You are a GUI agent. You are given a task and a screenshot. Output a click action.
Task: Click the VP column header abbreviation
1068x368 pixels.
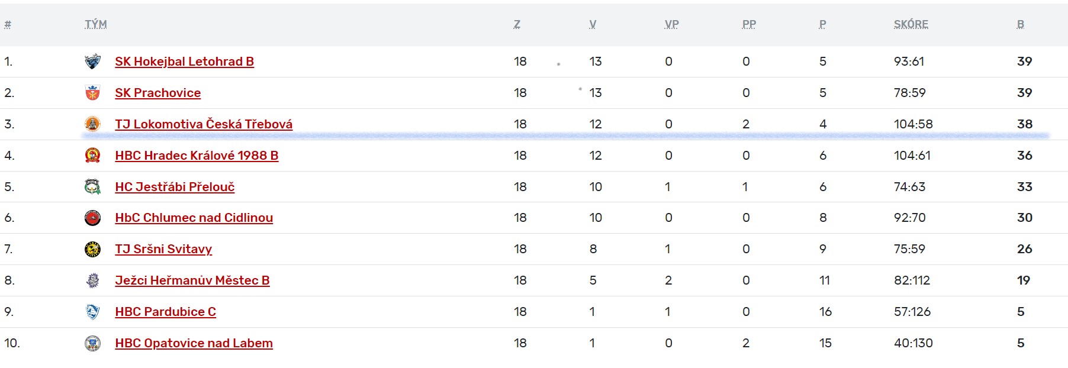point(672,24)
